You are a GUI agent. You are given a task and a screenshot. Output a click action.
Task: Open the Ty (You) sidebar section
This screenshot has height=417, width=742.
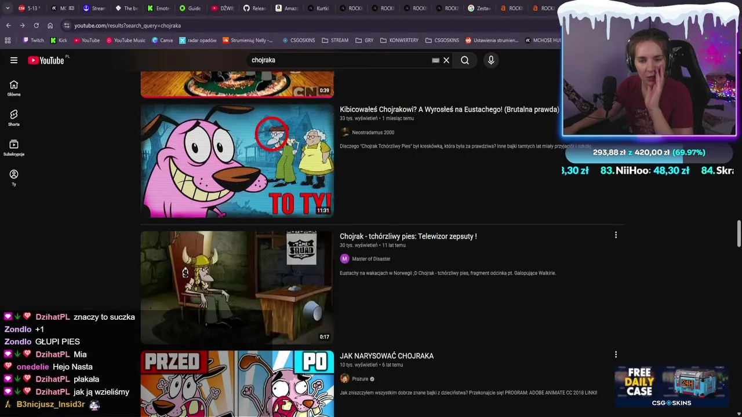tap(14, 177)
